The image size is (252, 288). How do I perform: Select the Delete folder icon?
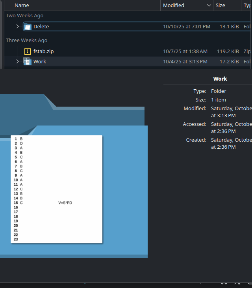click(x=28, y=27)
